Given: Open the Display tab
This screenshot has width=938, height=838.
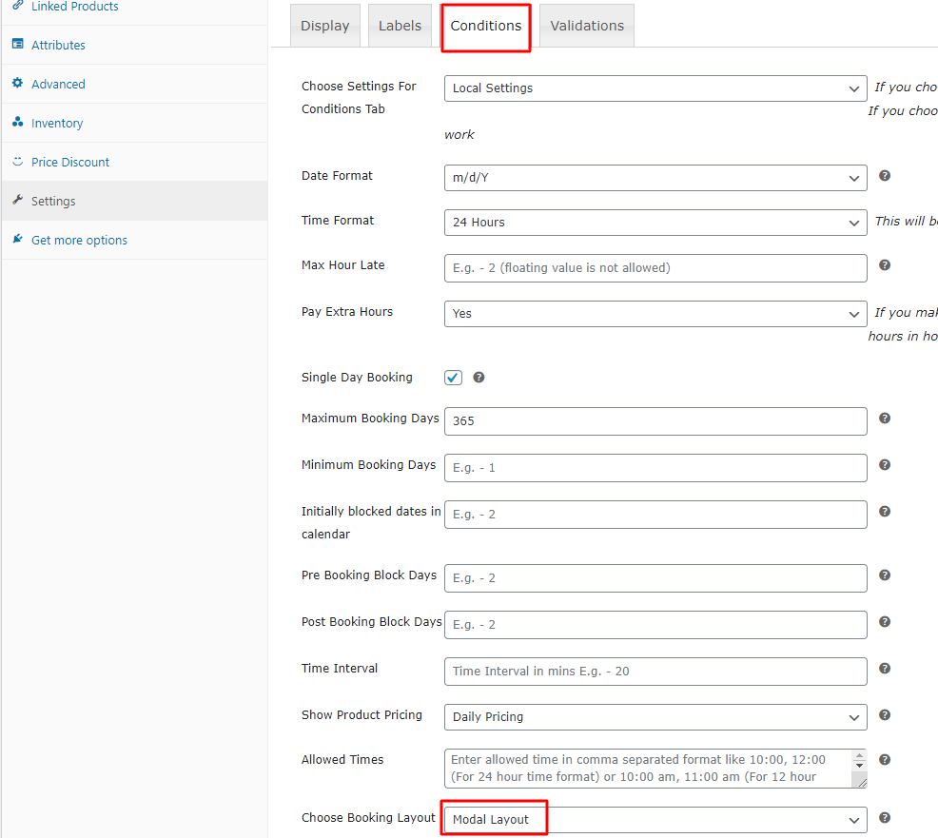Looking at the screenshot, I should [325, 26].
